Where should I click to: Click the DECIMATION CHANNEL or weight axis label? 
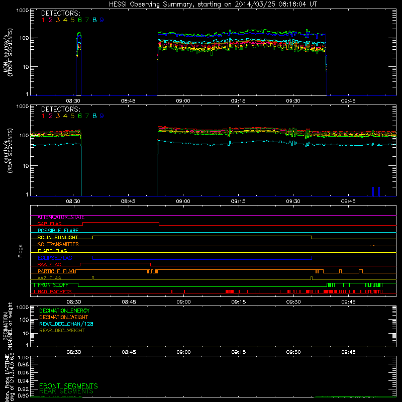pos(8,326)
